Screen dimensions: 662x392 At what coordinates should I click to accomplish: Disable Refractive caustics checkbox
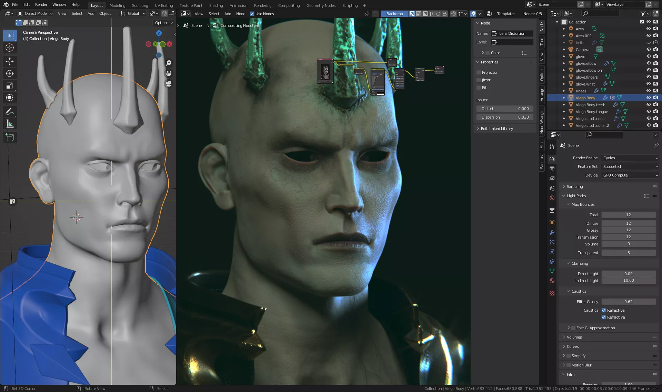coord(604,317)
